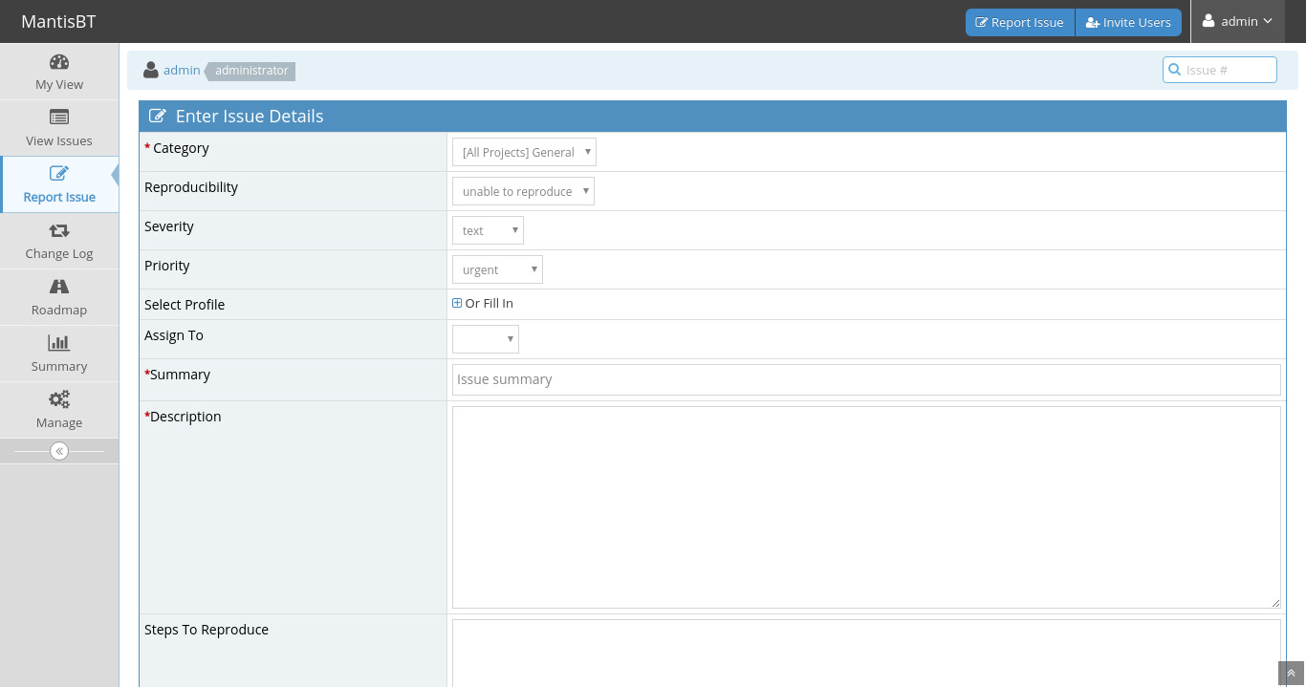Click the Change Log retweet icon
1306x687 pixels.
(x=59, y=230)
